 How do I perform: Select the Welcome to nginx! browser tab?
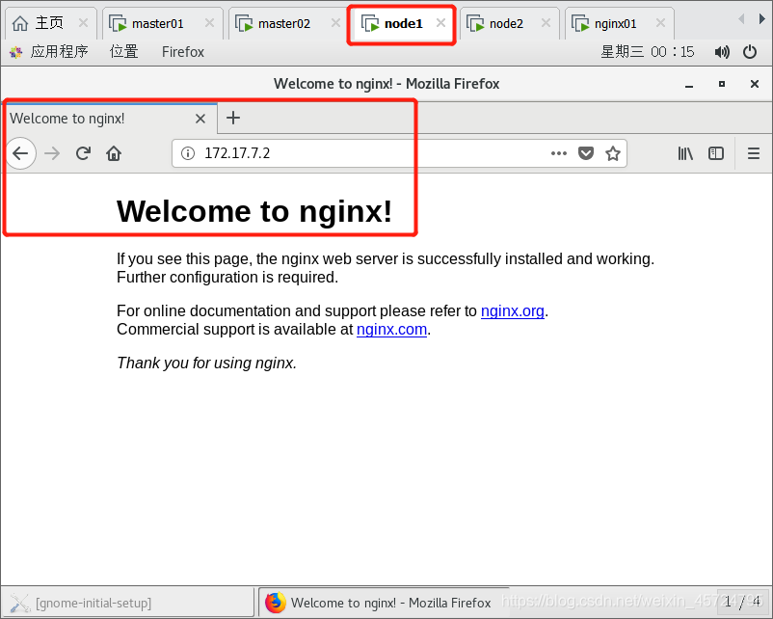coord(109,119)
